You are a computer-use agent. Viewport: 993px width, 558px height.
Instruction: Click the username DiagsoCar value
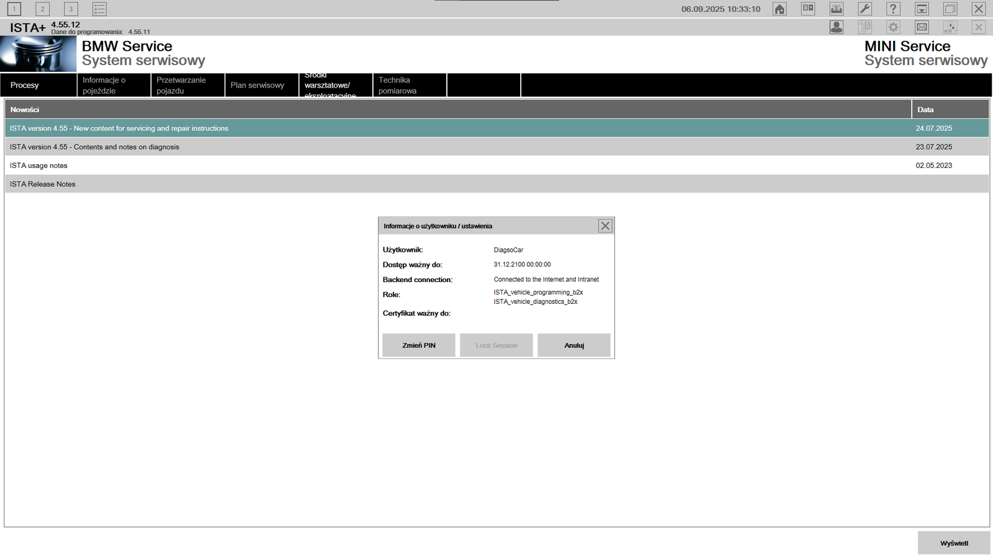pos(508,250)
